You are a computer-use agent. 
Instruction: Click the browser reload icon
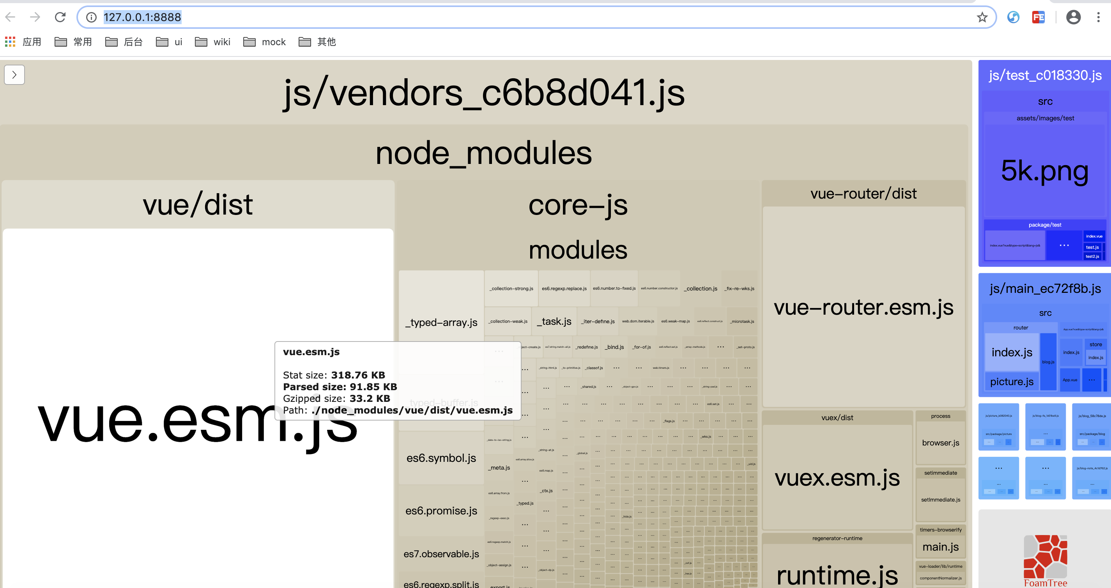(x=60, y=17)
